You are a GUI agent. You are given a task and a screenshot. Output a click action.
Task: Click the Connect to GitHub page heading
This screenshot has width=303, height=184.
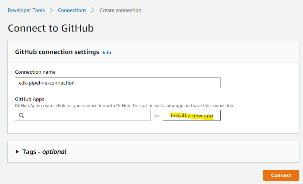pyautogui.click(x=51, y=28)
